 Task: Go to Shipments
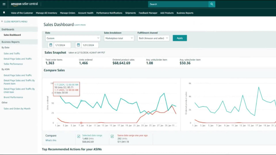coord(131,13)
